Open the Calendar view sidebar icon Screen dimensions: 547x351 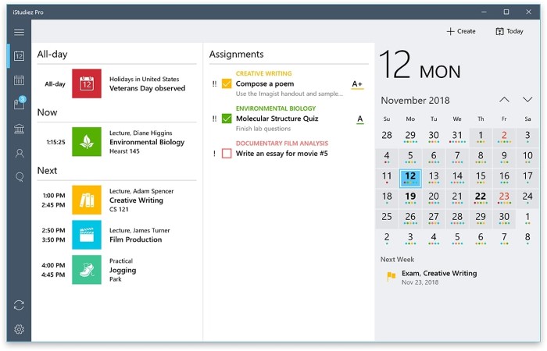point(19,80)
